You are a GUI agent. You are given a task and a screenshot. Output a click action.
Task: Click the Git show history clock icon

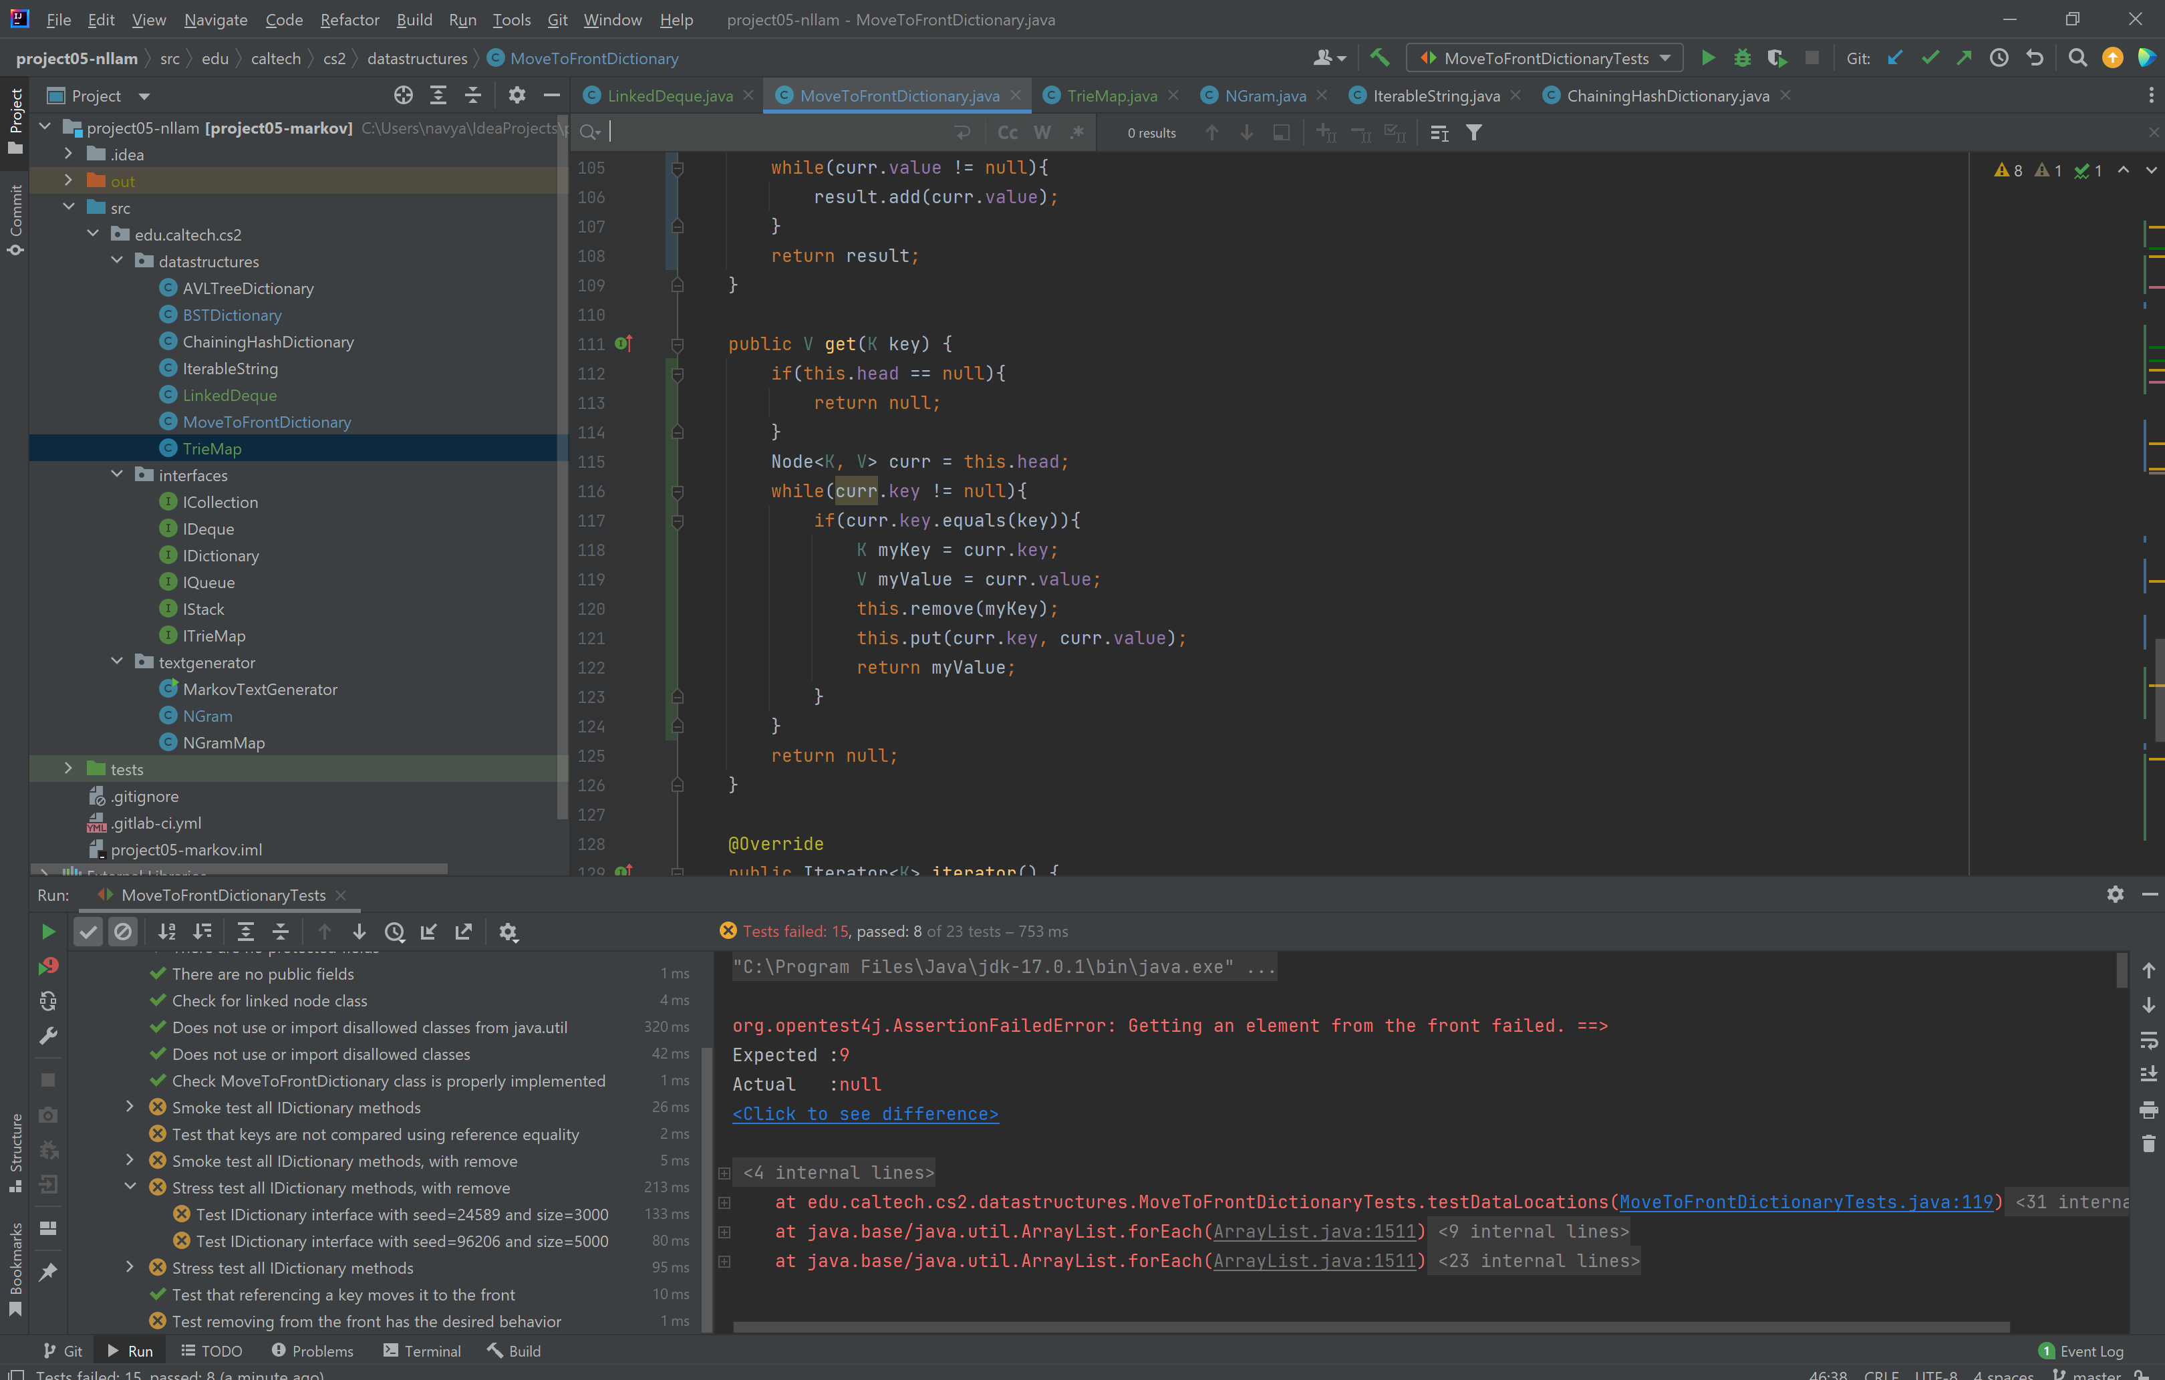1999,58
